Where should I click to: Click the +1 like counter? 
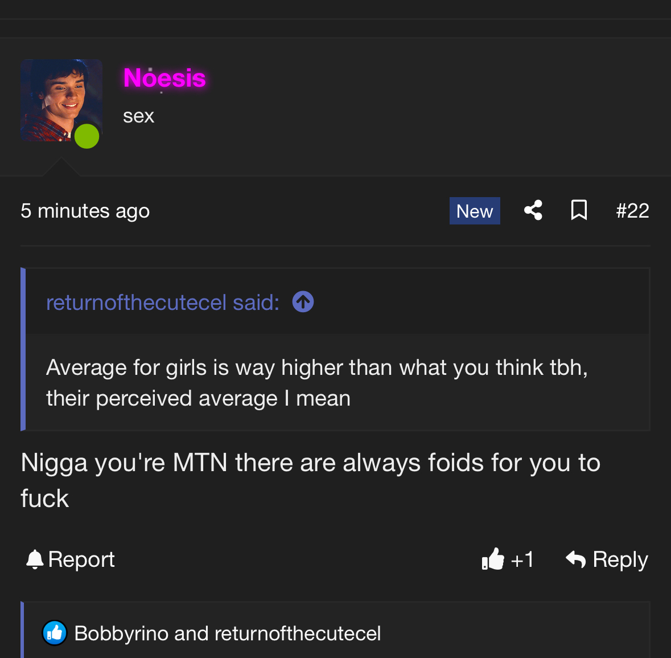coord(522,559)
